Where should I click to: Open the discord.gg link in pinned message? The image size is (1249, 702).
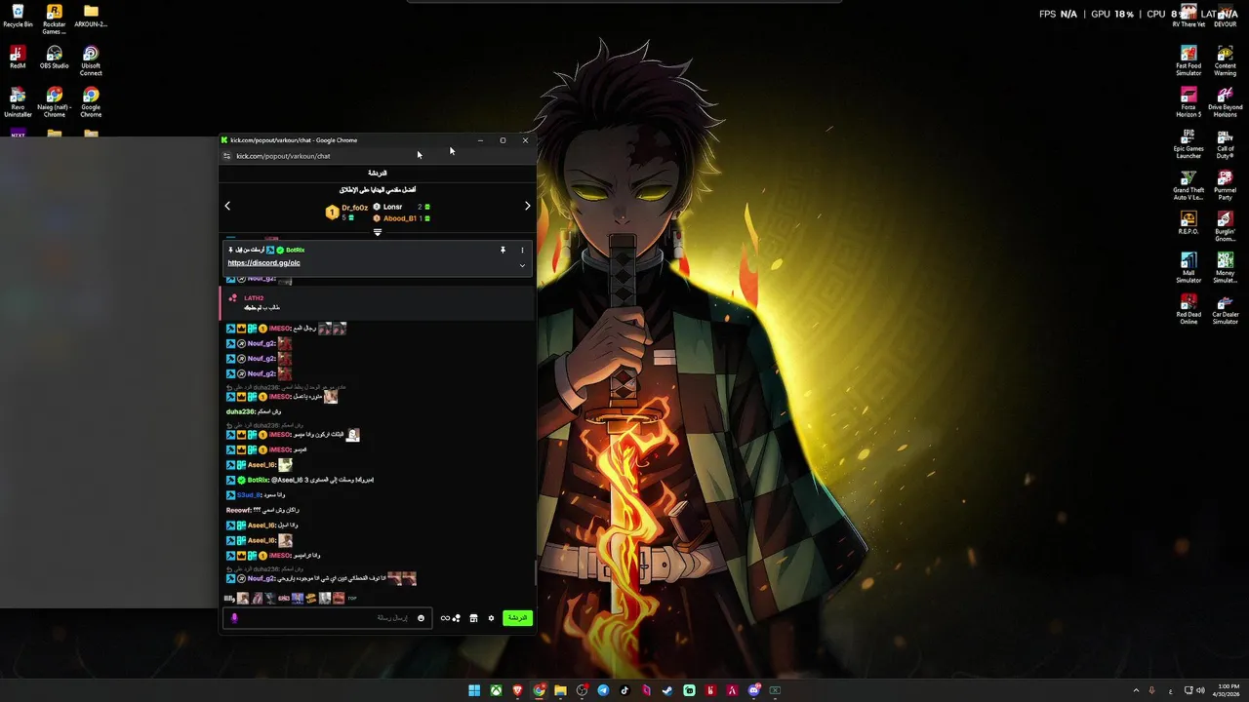pos(263,263)
